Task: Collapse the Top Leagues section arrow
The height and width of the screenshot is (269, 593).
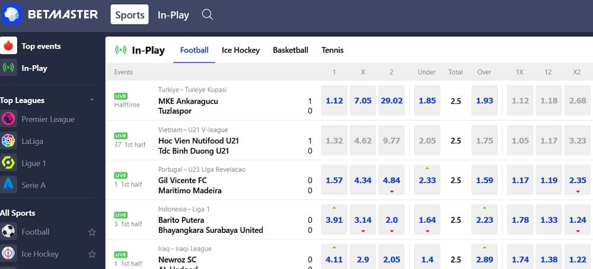Action: coord(92,100)
